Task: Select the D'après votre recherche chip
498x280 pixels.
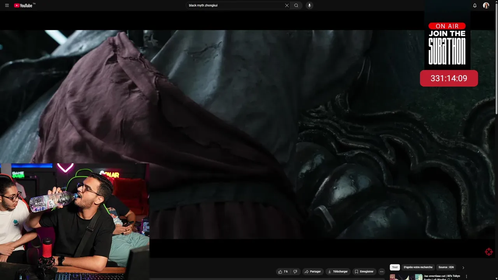Action: [418, 267]
